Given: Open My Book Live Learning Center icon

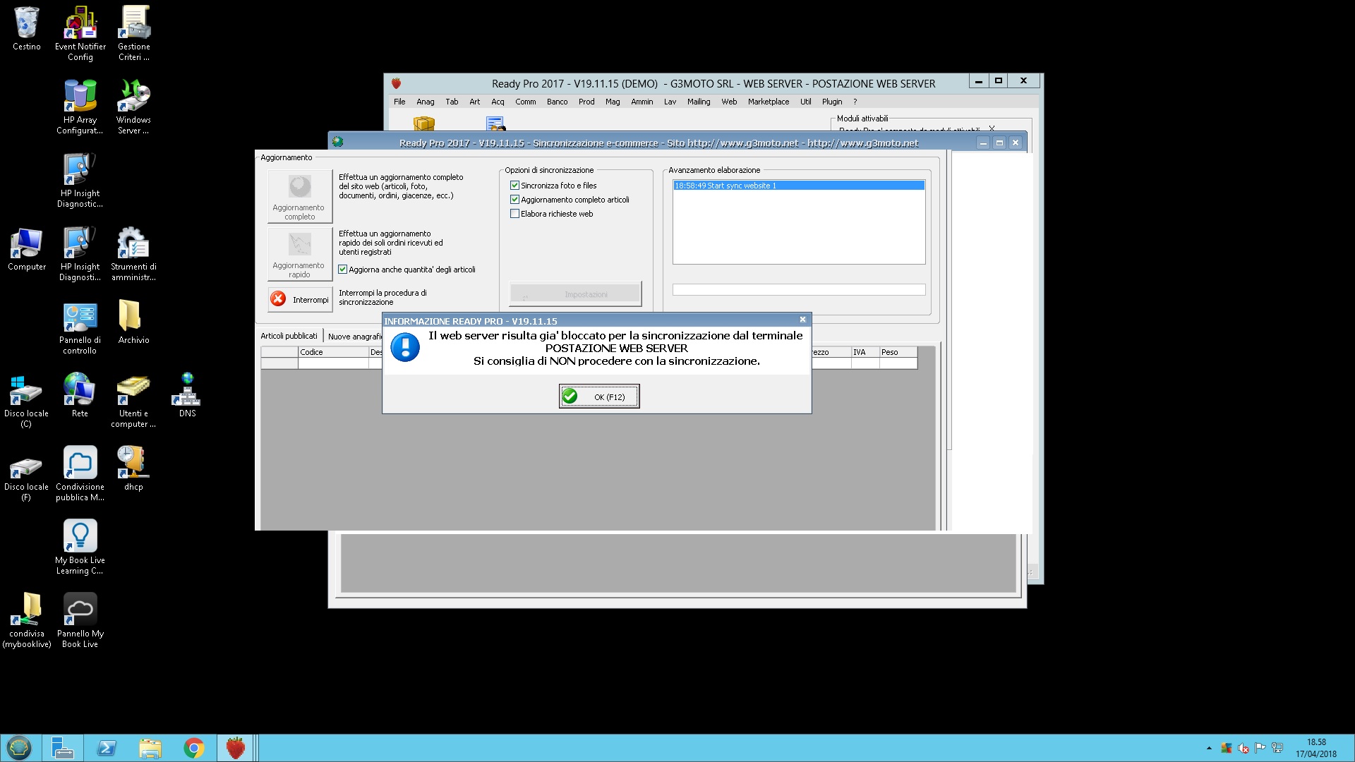Looking at the screenshot, I should pos(80,548).
